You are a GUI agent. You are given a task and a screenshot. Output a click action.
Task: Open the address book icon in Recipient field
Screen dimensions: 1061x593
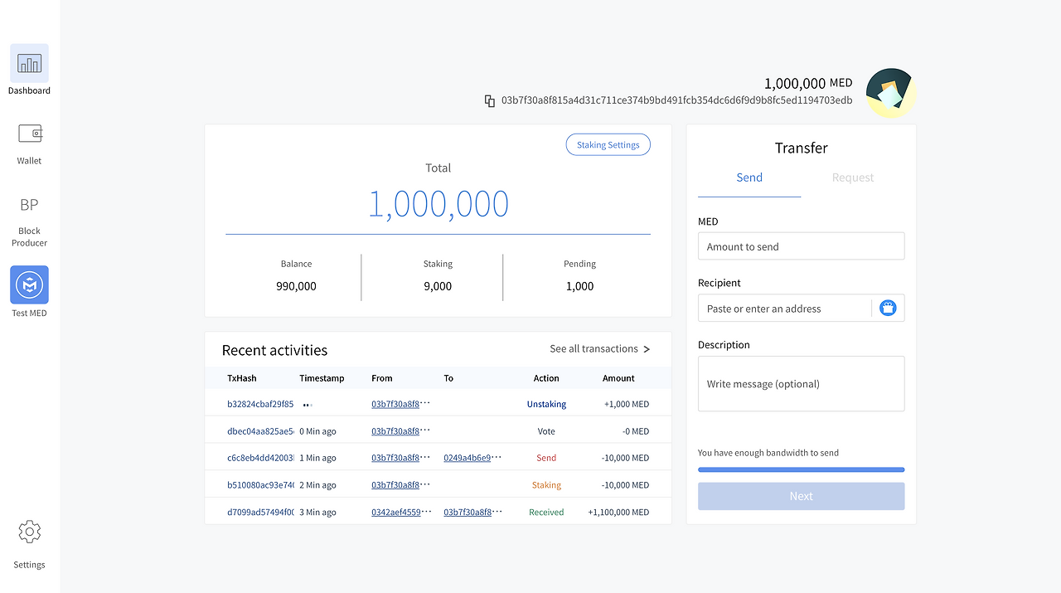[x=888, y=308]
